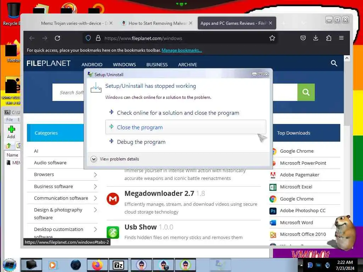Select the Categories tab header
This screenshot has width=363, height=272.
(x=55, y=133)
